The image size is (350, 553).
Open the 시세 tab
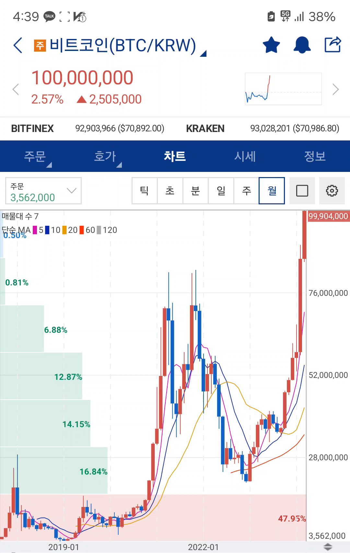pos(245,156)
